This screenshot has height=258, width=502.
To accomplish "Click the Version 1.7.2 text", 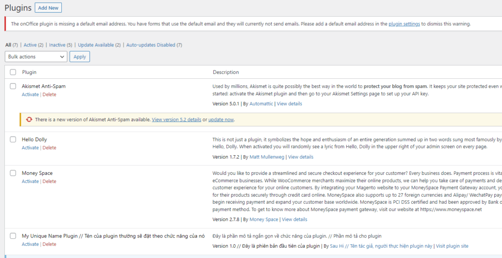I will [226, 157].
